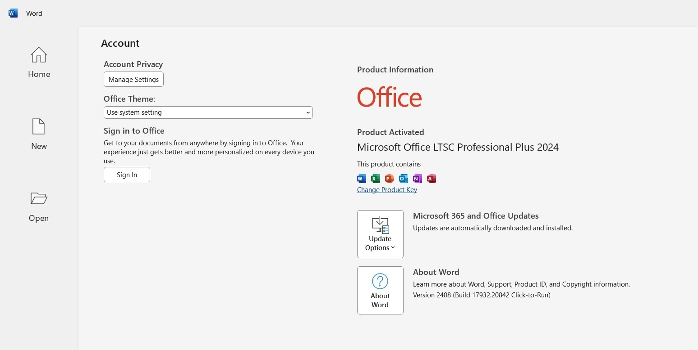Go to the Home page icon
This screenshot has height=350, width=698.
(x=39, y=55)
